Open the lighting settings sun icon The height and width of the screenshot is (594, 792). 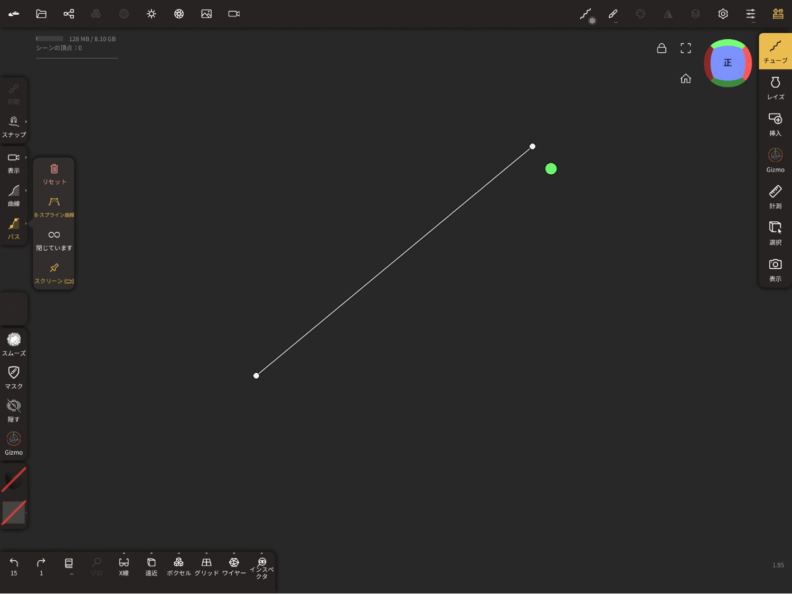pos(152,14)
